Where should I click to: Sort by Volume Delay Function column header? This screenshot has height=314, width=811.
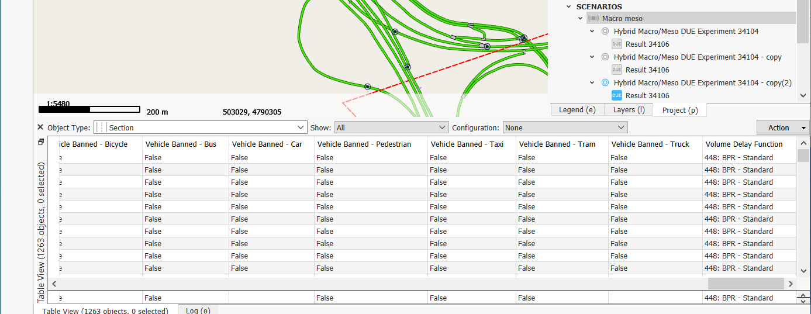tap(744, 144)
